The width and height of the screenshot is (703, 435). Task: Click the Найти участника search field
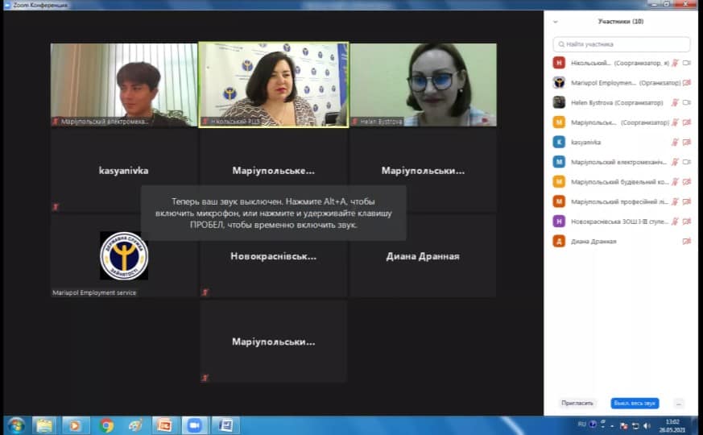click(x=621, y=44)
